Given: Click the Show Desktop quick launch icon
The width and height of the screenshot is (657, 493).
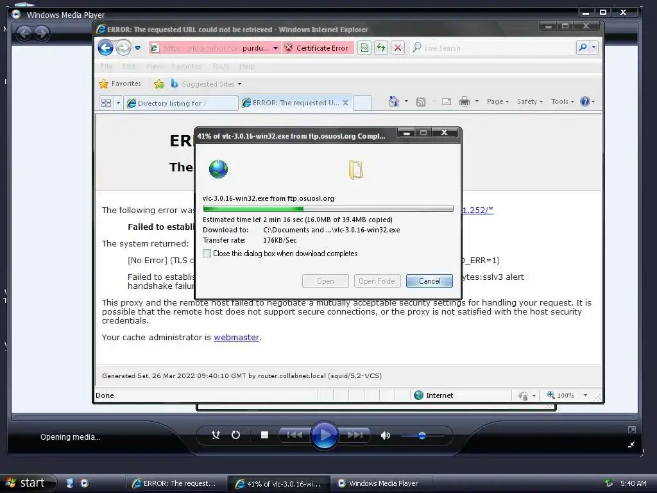Looking at the screenshot, I should pos(70,483).
